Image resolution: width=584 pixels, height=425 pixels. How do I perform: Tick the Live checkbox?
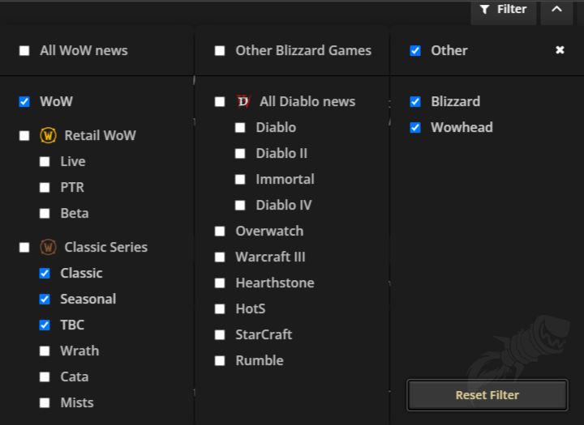tap(45, 162)
